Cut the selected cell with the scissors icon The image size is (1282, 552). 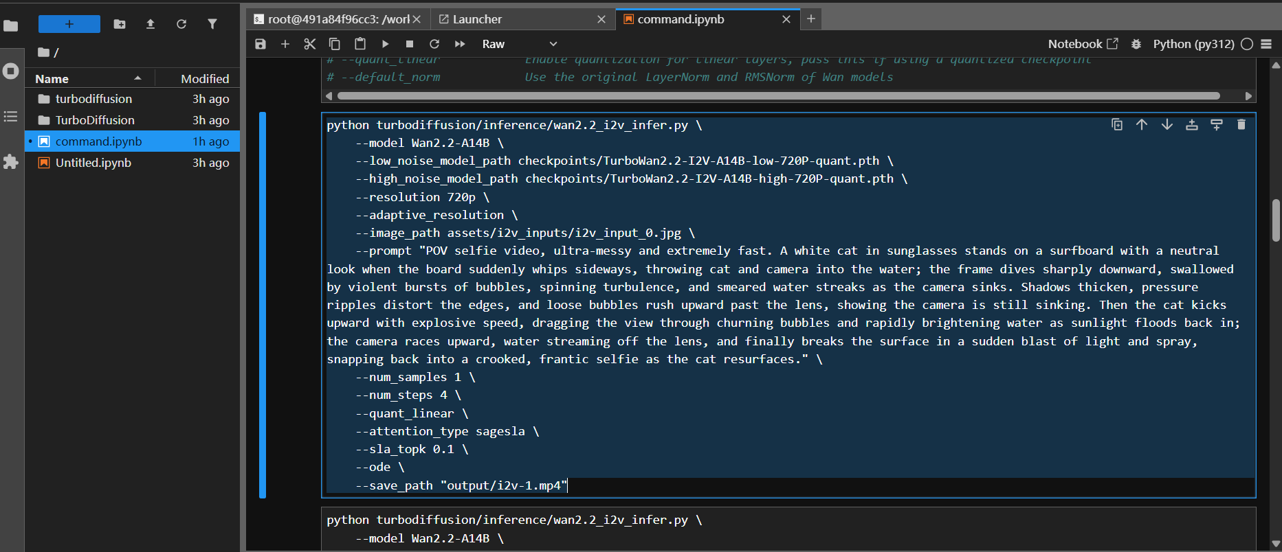(x=310, y=44)
